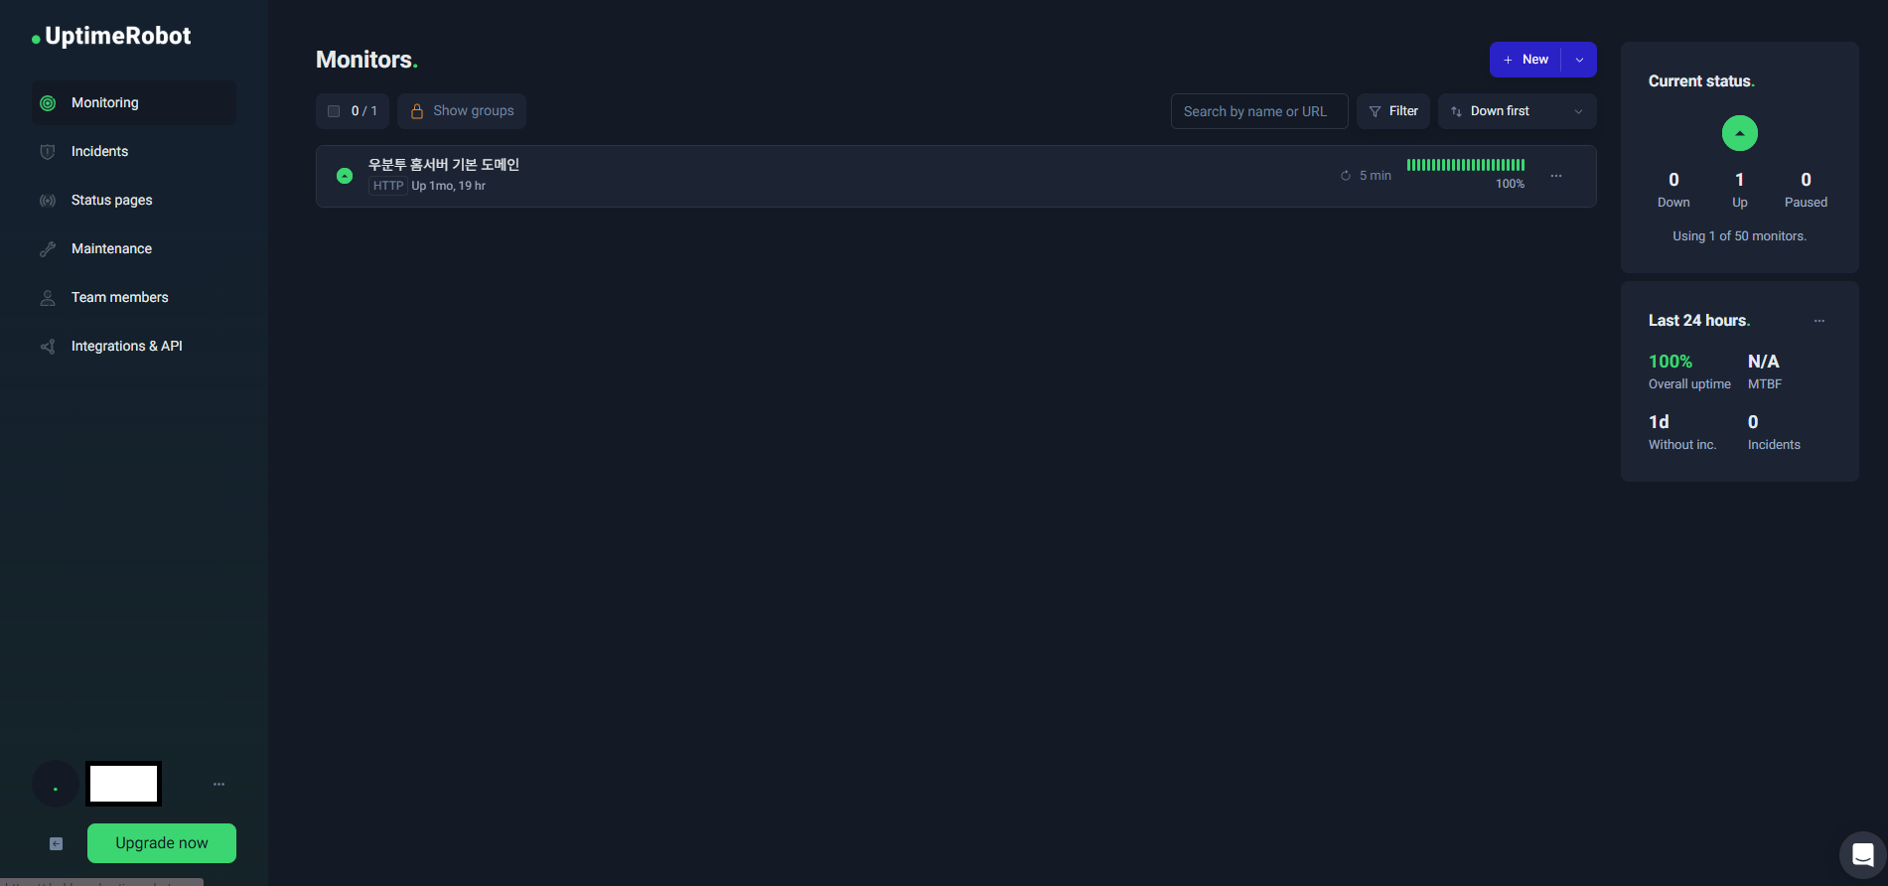Click the lock icon beside Show groups
This screenshot has width=1888, height=886.
[417, 111]
